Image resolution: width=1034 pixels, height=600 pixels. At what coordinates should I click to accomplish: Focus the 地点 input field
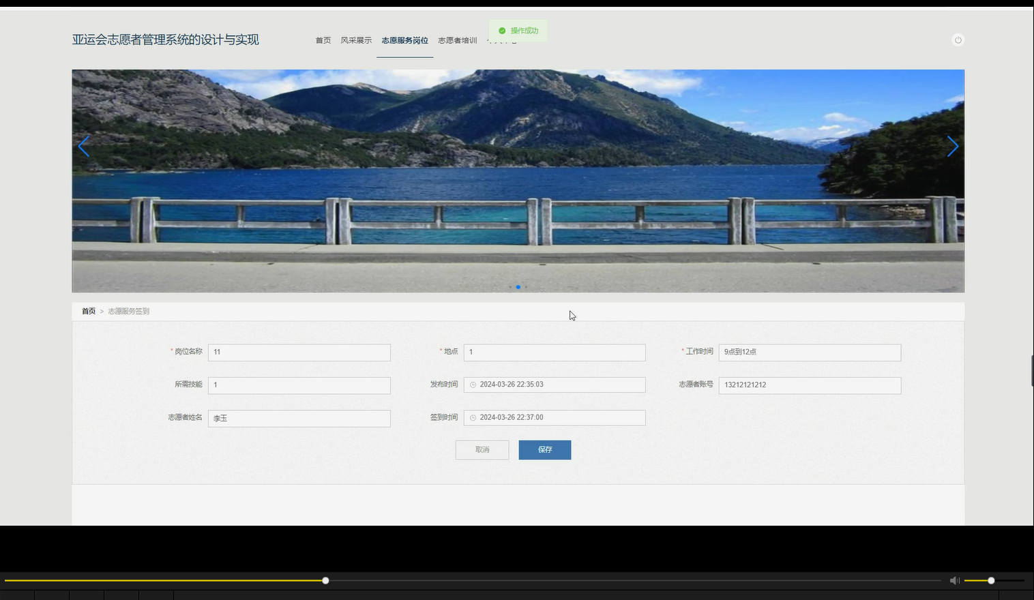tap(555, 352)
